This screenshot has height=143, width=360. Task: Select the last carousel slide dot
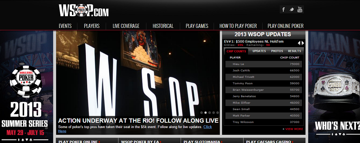point(217,113)
